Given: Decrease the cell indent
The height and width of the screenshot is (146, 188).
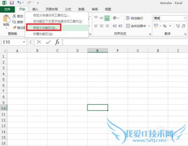Looking at the screenshot, I should [115, 26].
